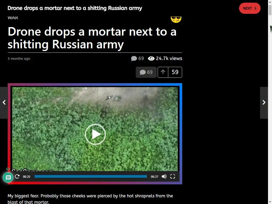272x204 pixels.
Task: Open the WAR category link
Action: (13, 18)
